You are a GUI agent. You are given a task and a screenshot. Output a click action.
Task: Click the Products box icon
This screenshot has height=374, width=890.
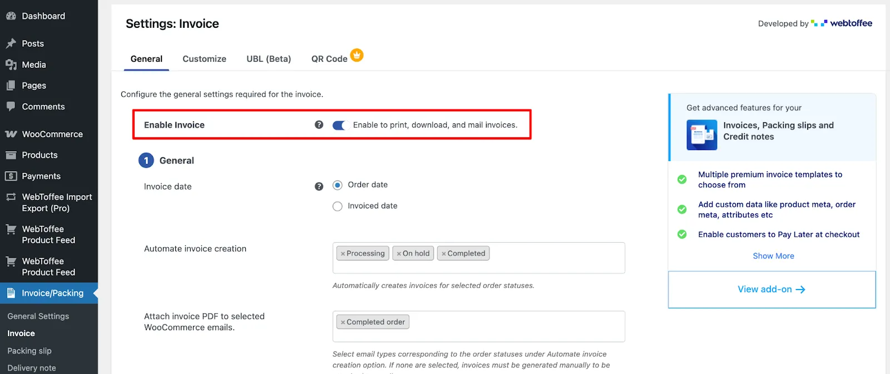(x=11, y=155)
